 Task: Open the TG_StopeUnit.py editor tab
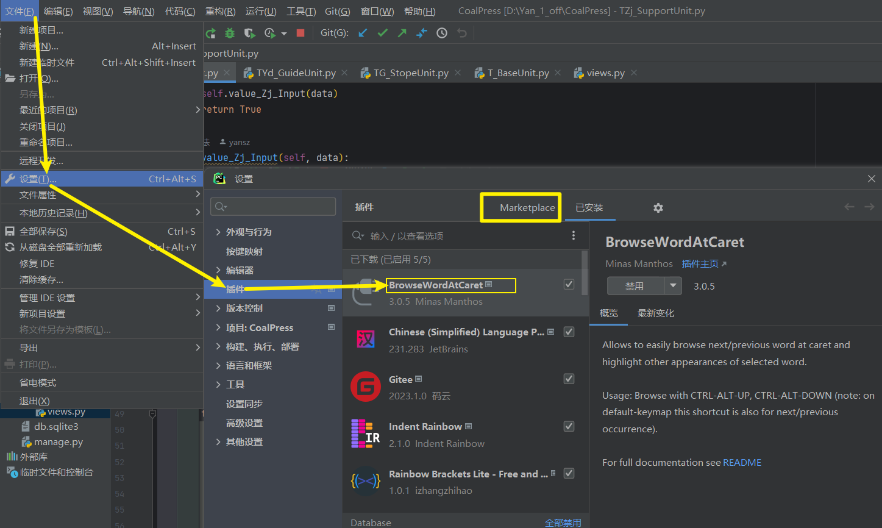[x=411, y=73]
